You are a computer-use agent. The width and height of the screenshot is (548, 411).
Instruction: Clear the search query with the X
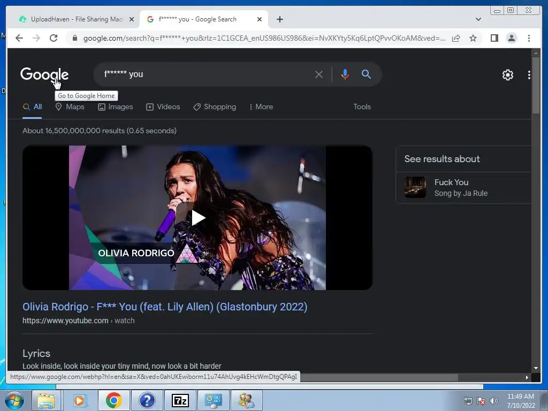coord(319,74)
